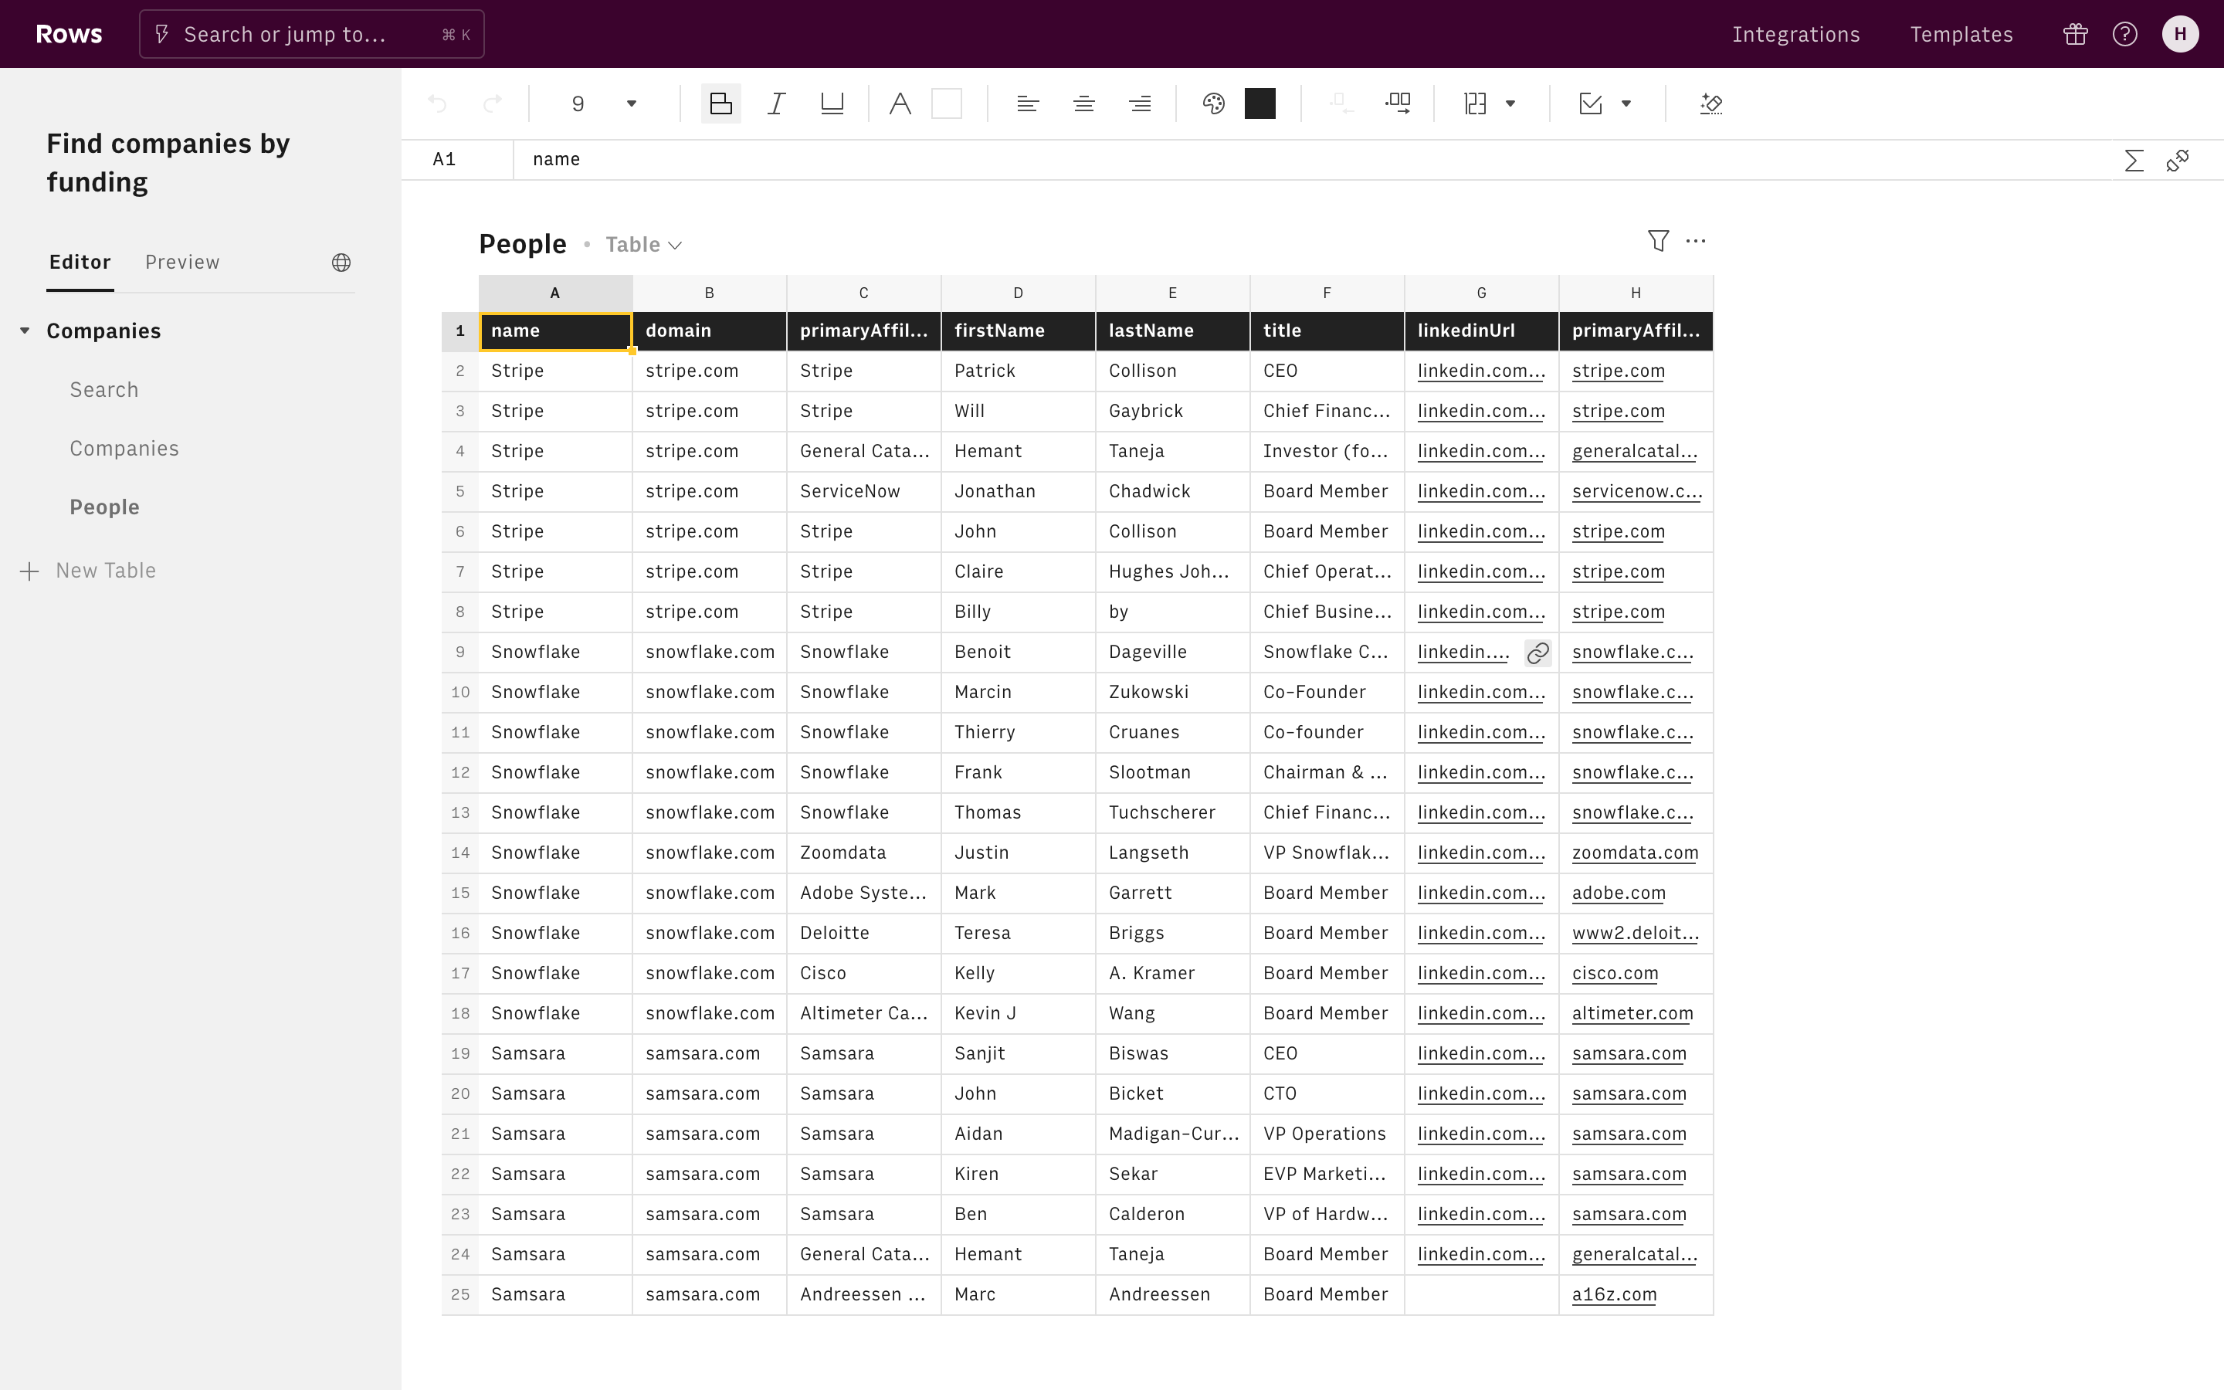Open the cell layout dropdown arrow

pos(1510,104)
